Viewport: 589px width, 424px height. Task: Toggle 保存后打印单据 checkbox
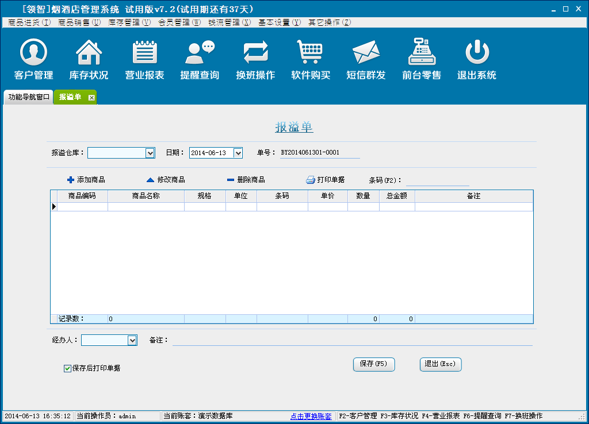point(67,368)
